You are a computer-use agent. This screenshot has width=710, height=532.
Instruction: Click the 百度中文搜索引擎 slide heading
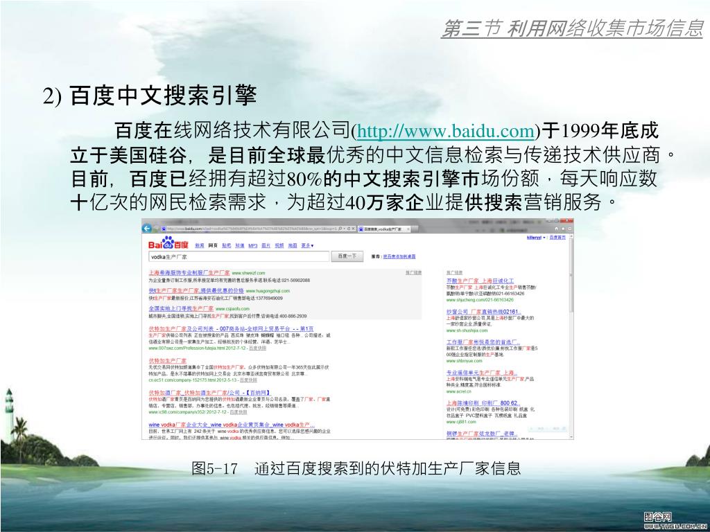[163, 96]
